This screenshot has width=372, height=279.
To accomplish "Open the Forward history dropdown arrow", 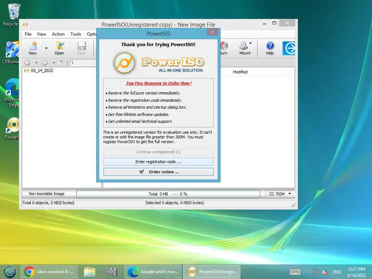I will (54, 63).
